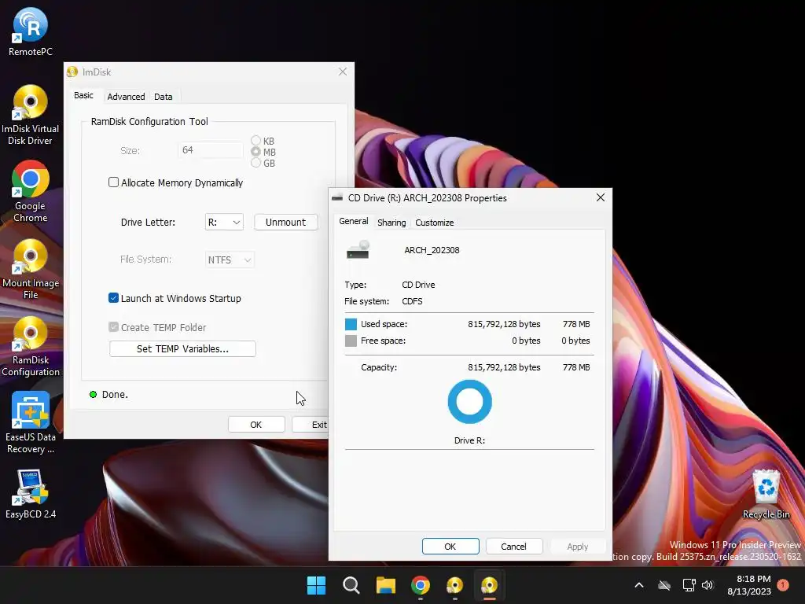
Task: Click the 'CD Drive' type value
Action: pyautogui.click(x=418, y=285)
